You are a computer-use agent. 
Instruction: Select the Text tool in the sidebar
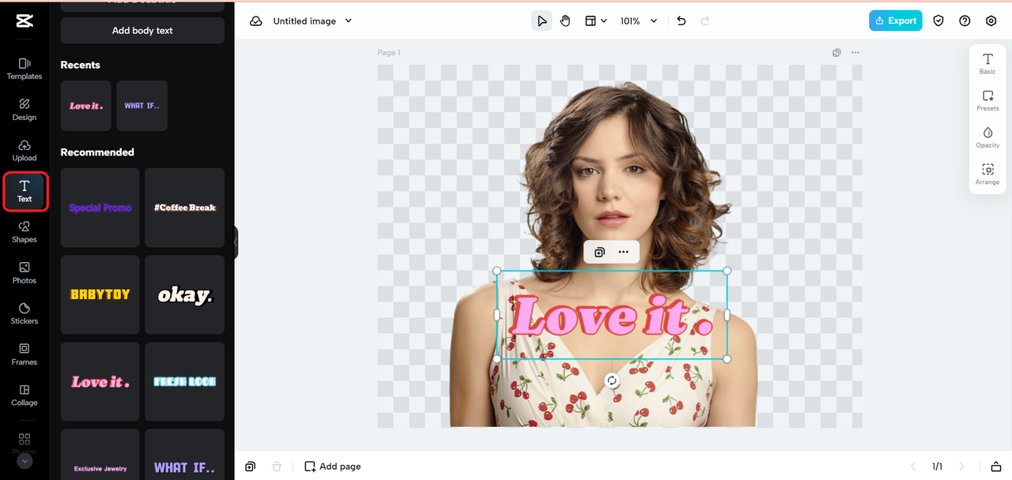click(x=25, y=191)
